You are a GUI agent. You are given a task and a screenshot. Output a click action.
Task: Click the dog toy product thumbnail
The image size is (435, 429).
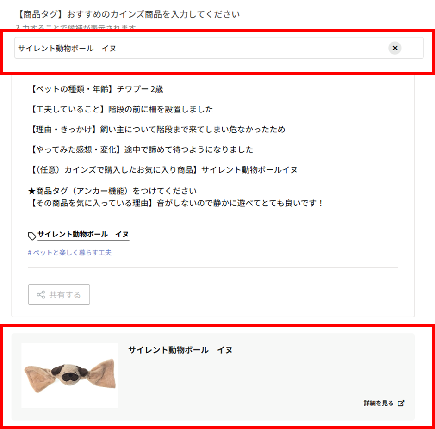pos(70,376)
